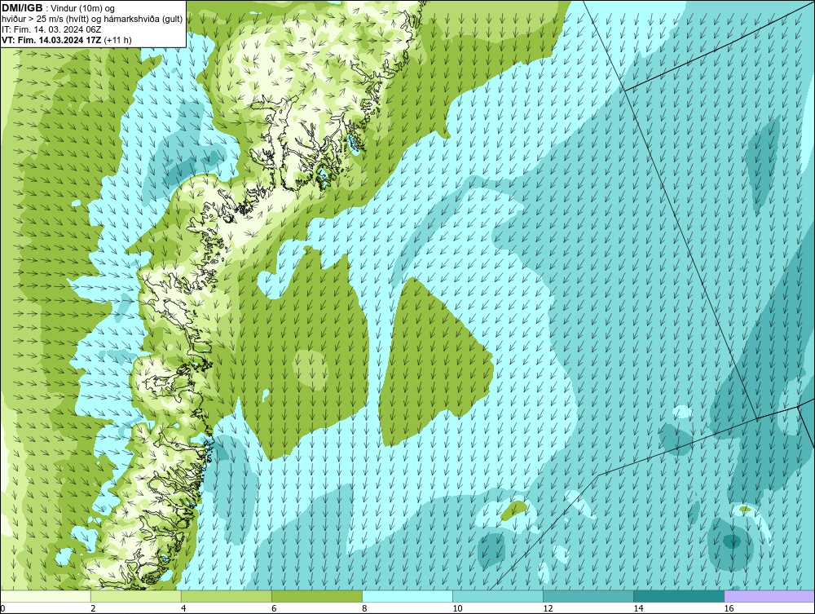
Task: Click the 14–16 m/s legend color band
Action: click(x=679, y=596)
